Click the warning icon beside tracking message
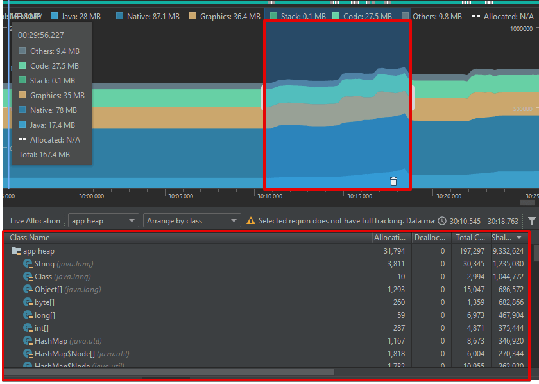 (251, 221)
